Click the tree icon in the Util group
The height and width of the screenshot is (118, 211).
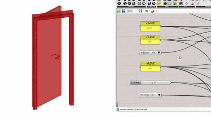181,4
